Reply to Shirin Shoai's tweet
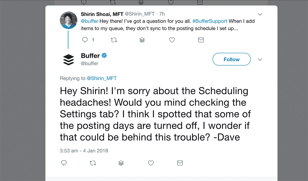 (x=85, y=40)
